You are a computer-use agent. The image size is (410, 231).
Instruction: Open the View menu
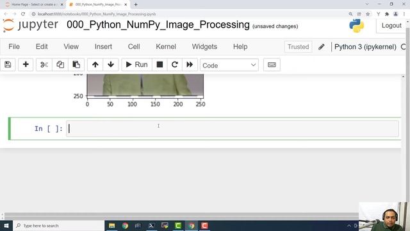71,47
